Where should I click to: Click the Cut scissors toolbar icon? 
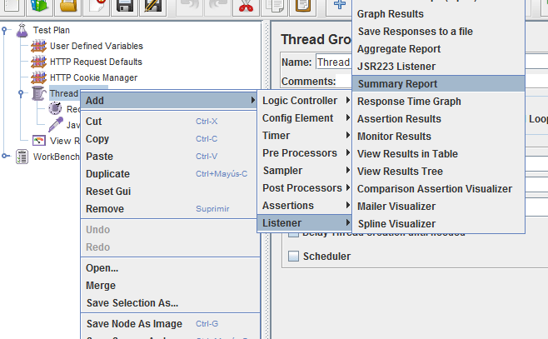[245, 7]
